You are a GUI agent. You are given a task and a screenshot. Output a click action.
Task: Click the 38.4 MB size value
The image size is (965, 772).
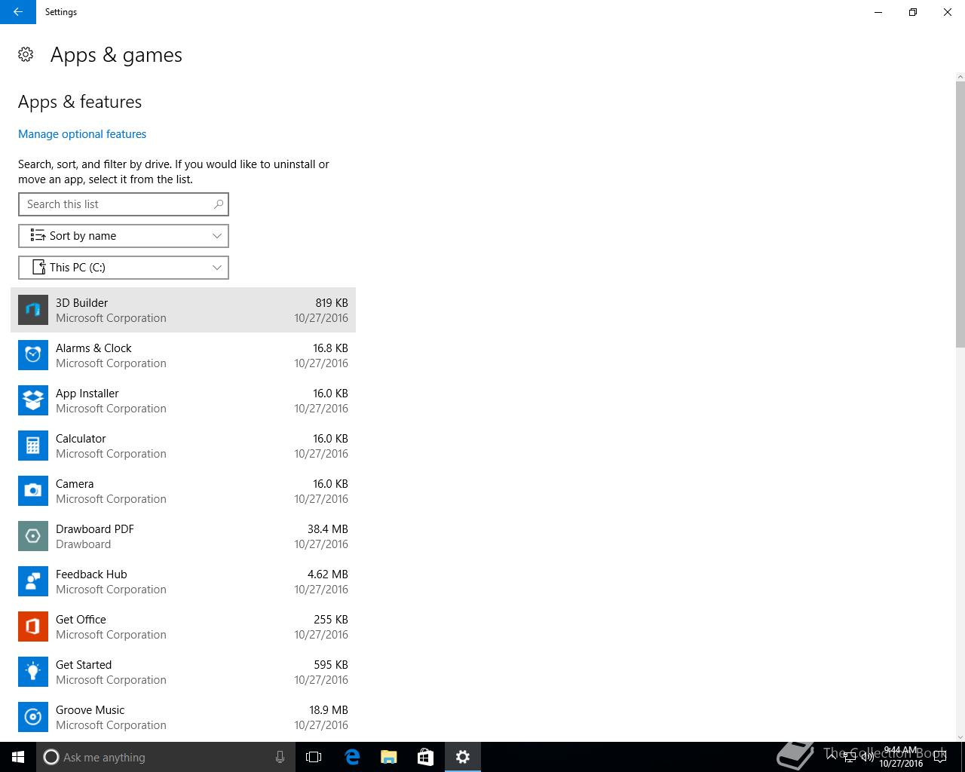(x=328, y=528)
